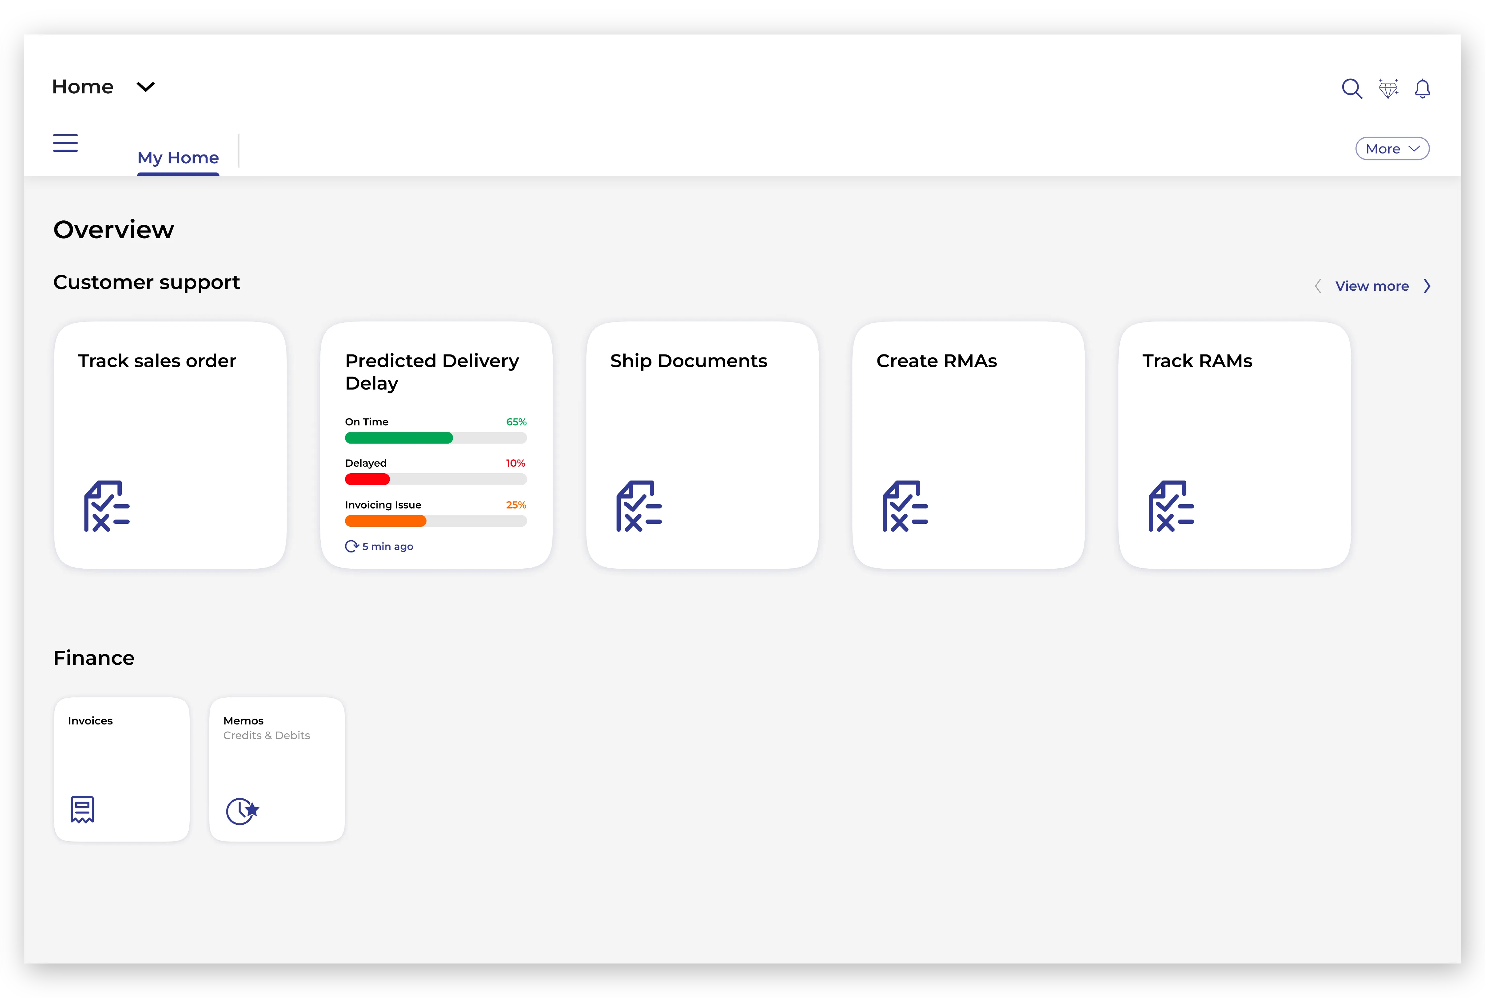Open the Memos card label
The width and height of the screenshot is (1485, 998).
(x=243, y=720)
